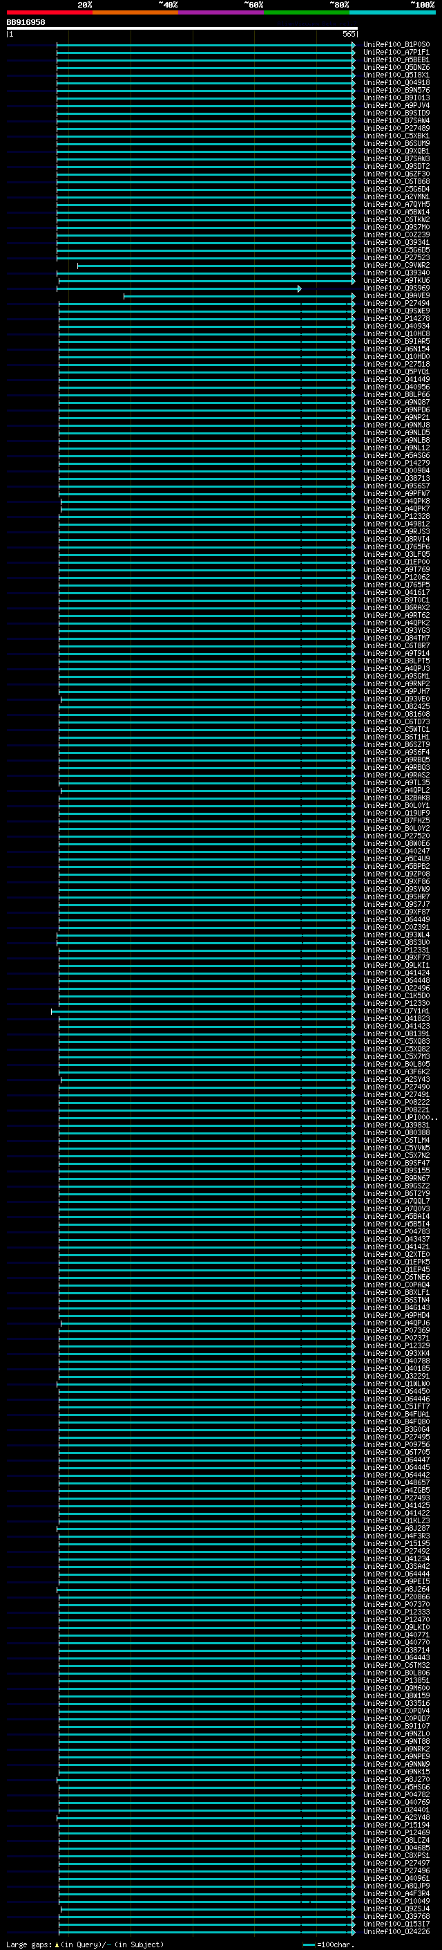Screen dimensions: 442x1950
Task: Select the UniRef100_Q40247 label
Action: pyautogui.click(x=396, y=851)
